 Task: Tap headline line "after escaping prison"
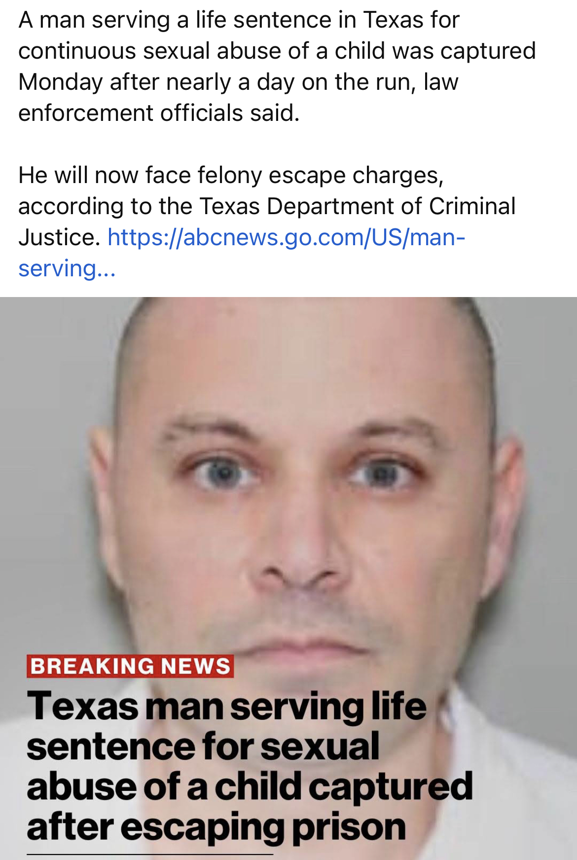click(x=216, y=827)
